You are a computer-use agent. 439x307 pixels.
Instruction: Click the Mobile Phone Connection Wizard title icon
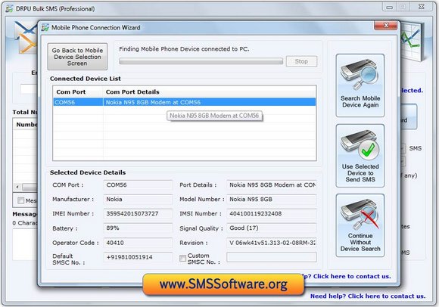click(45, 27)
